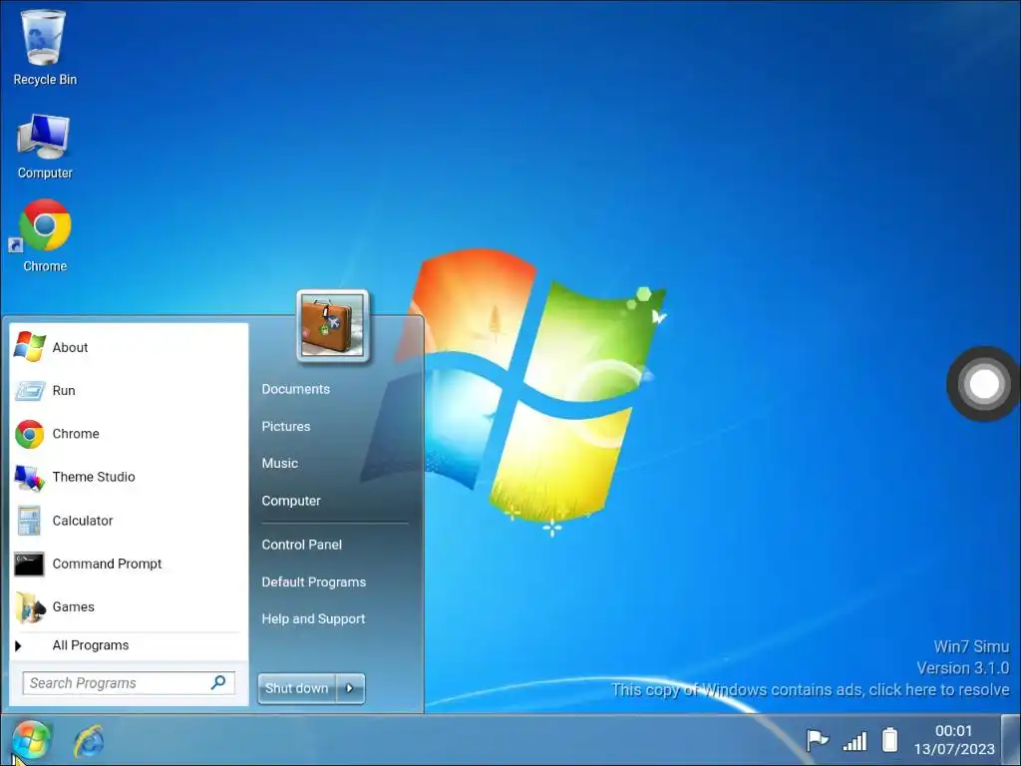Click the Show desktop button at taskbar end
Viewport: 1021px width, 766px height.
(1011, 741)
